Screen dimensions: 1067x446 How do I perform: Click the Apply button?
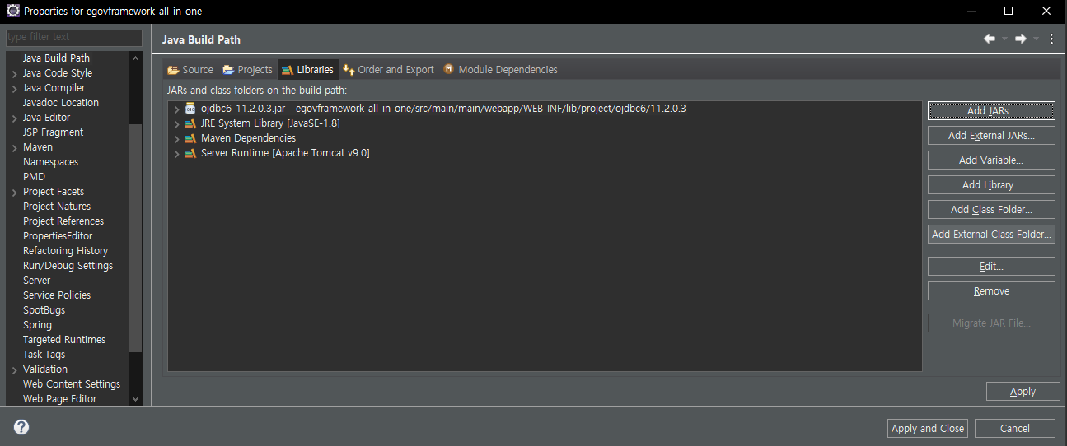pos(1023,391)
